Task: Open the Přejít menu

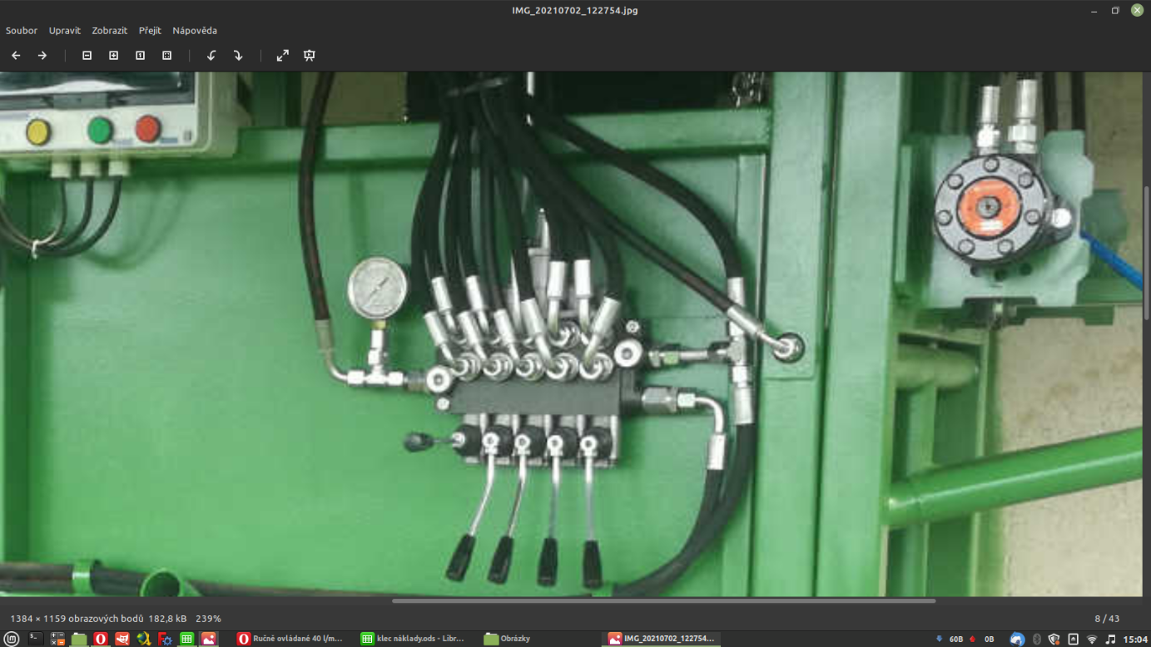Action: click(x=150, y=31)
